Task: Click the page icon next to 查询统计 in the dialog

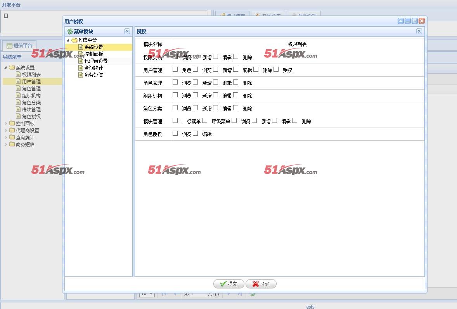Action: 81,68
